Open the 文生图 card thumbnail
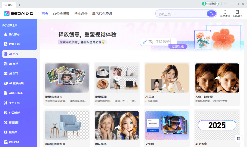The image size is (247, 147). point(167,125)
